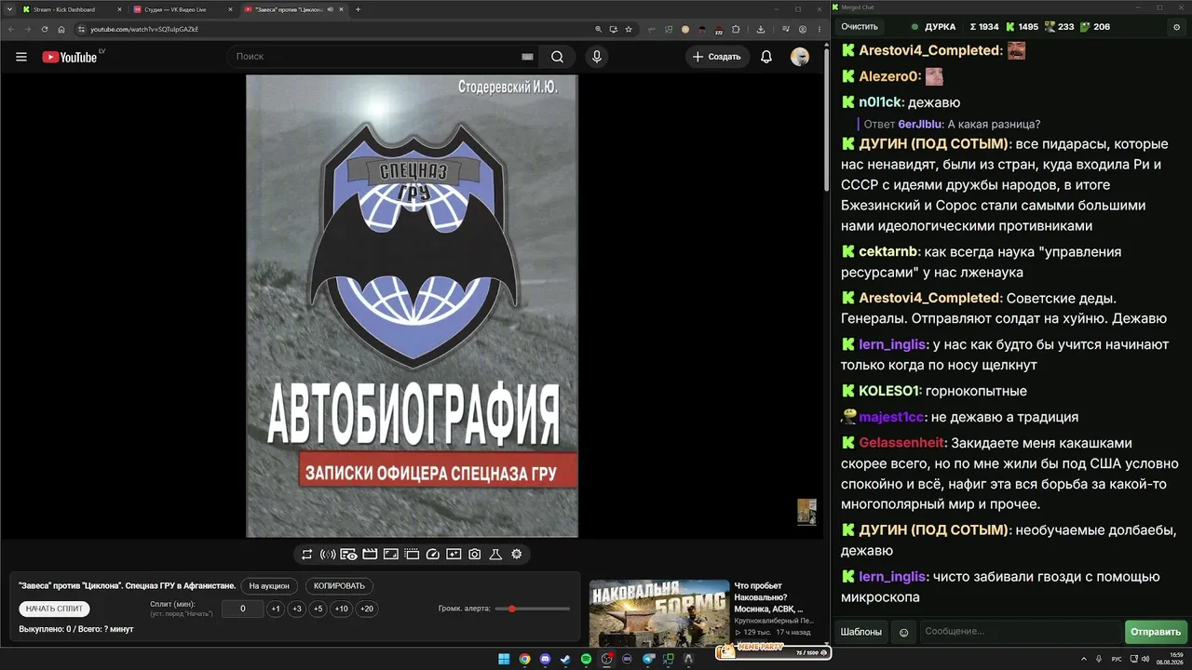Screen dimensions: 1192x670
Task: Go to the browser home page
Action: click(x=61, y=29)
